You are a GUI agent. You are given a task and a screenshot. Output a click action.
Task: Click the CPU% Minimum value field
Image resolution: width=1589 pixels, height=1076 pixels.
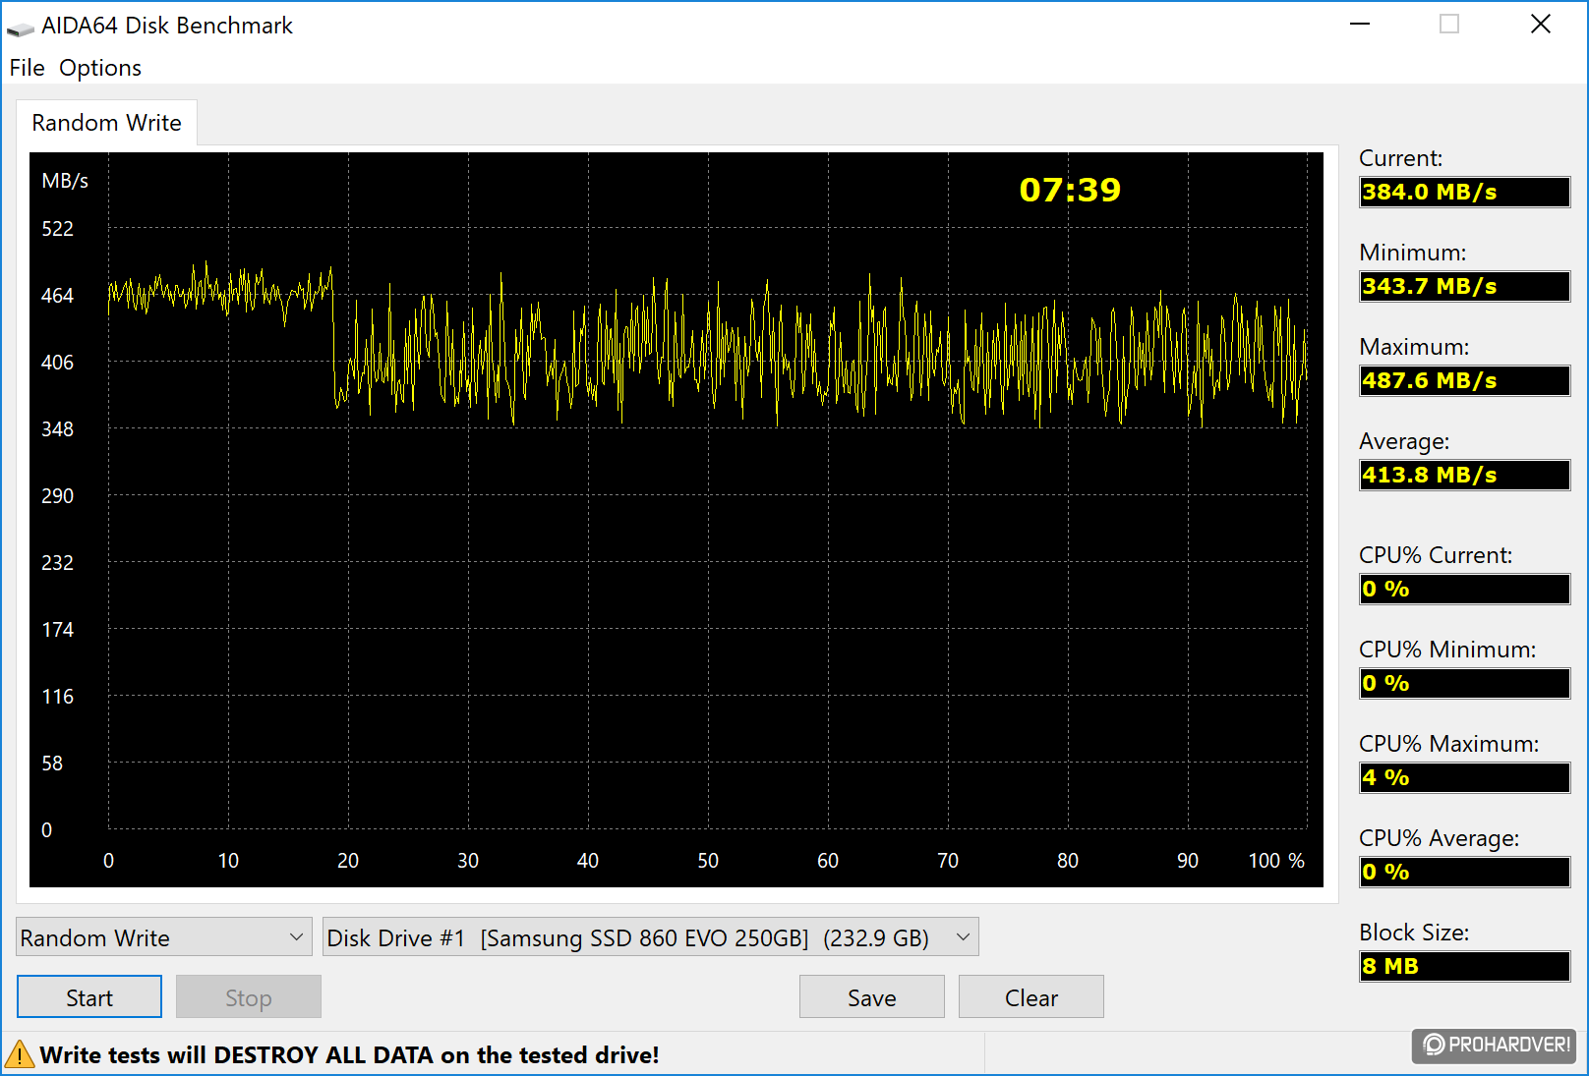pos(1465,683)
